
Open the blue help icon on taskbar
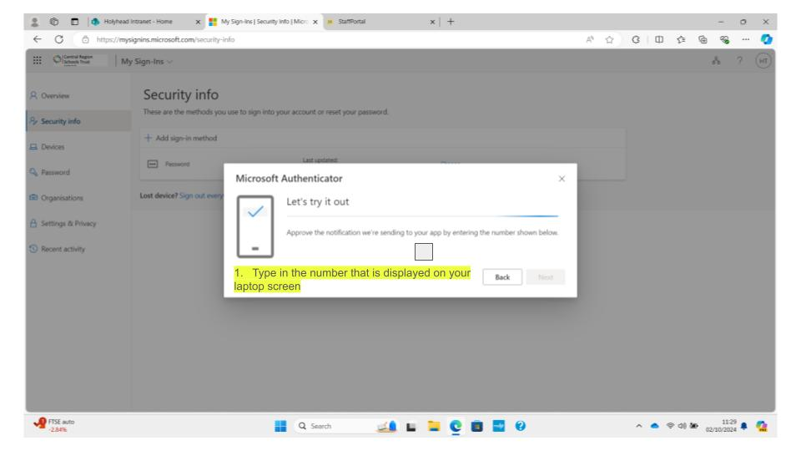[520, 426]
